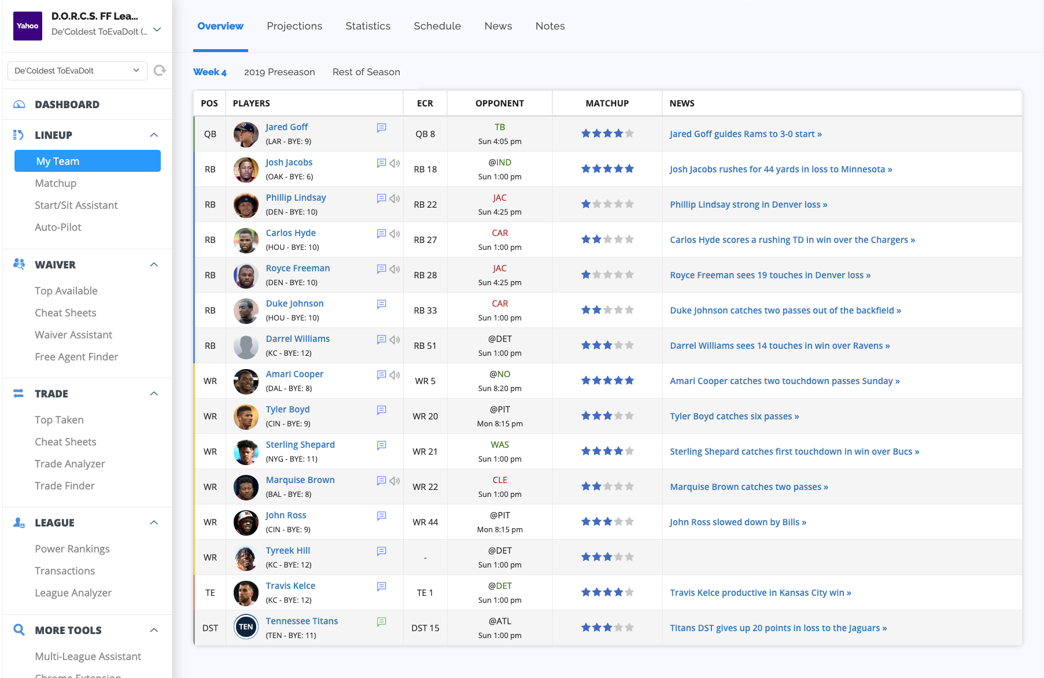This screenshot has width=1044, height=678.
Task: Open John Ross's note icon
Action: click(382, 516)
